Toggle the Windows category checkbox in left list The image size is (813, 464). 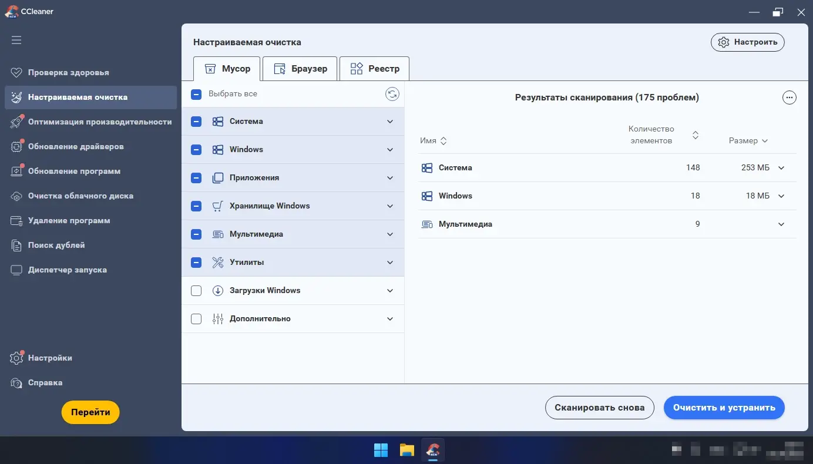tap(196, 150)
